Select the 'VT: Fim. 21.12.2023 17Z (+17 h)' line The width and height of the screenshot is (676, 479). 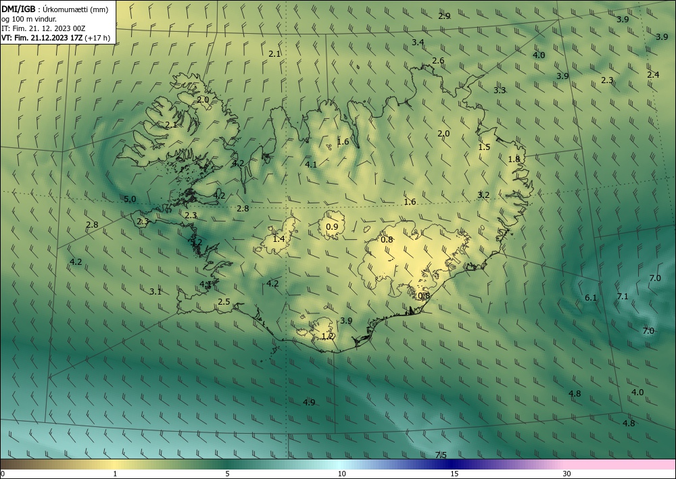coord(55,38)
